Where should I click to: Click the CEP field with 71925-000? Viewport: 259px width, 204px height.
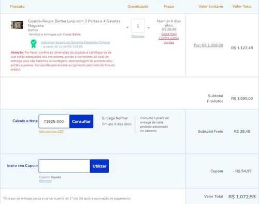(x=54, y=121)
